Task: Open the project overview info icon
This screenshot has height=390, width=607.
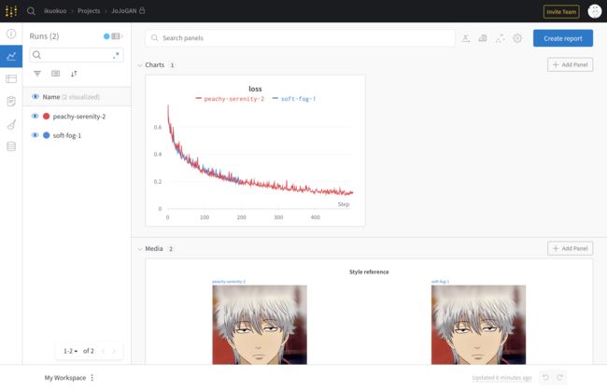Action: 11,34
